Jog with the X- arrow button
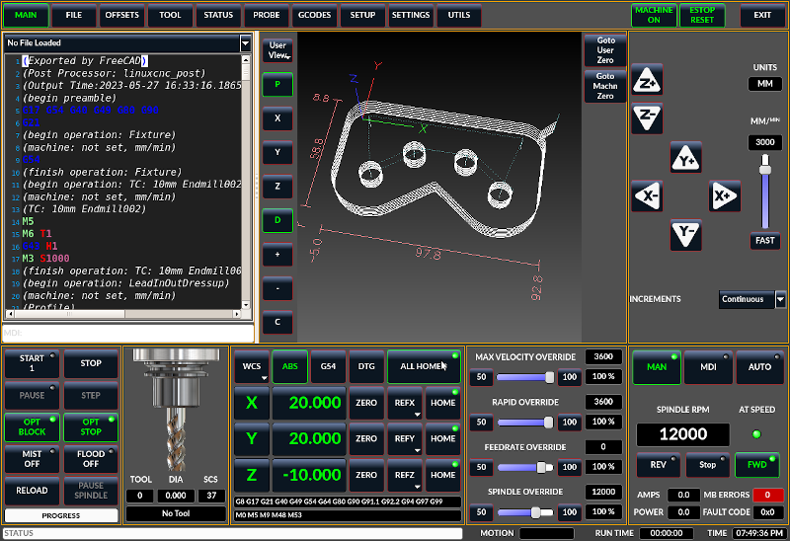The image size is (790, 541). coord(647,196)
